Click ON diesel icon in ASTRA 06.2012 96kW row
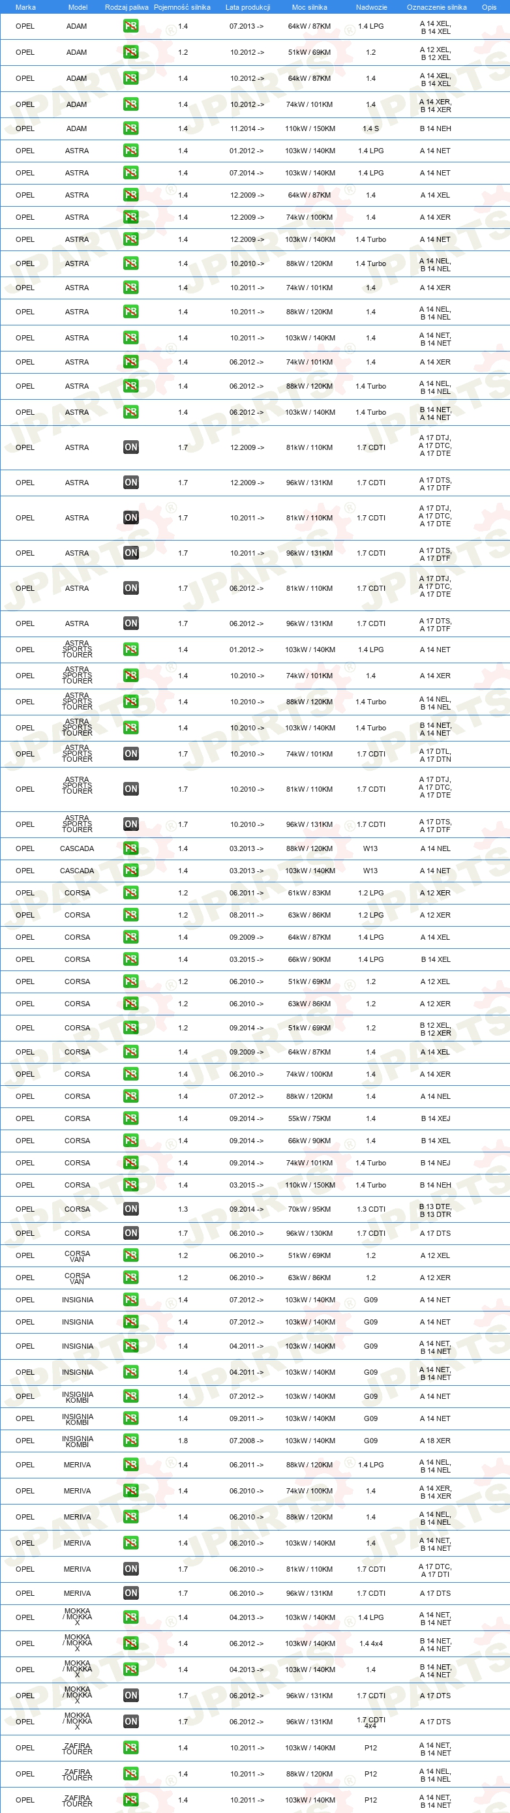Image resolution: width=510 pixels, height=1813 pixels. pos(131,623)
